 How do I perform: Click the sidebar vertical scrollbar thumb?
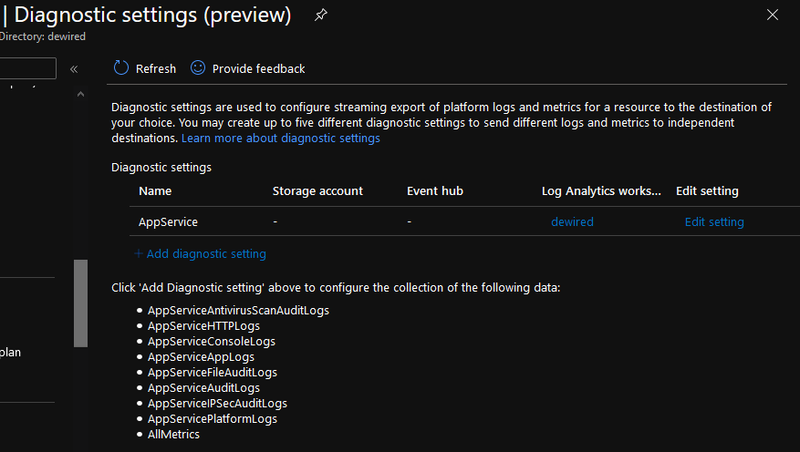tap(80, 303)
